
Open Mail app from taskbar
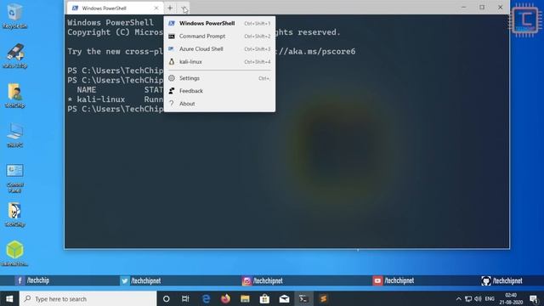[x=284, y=298]
